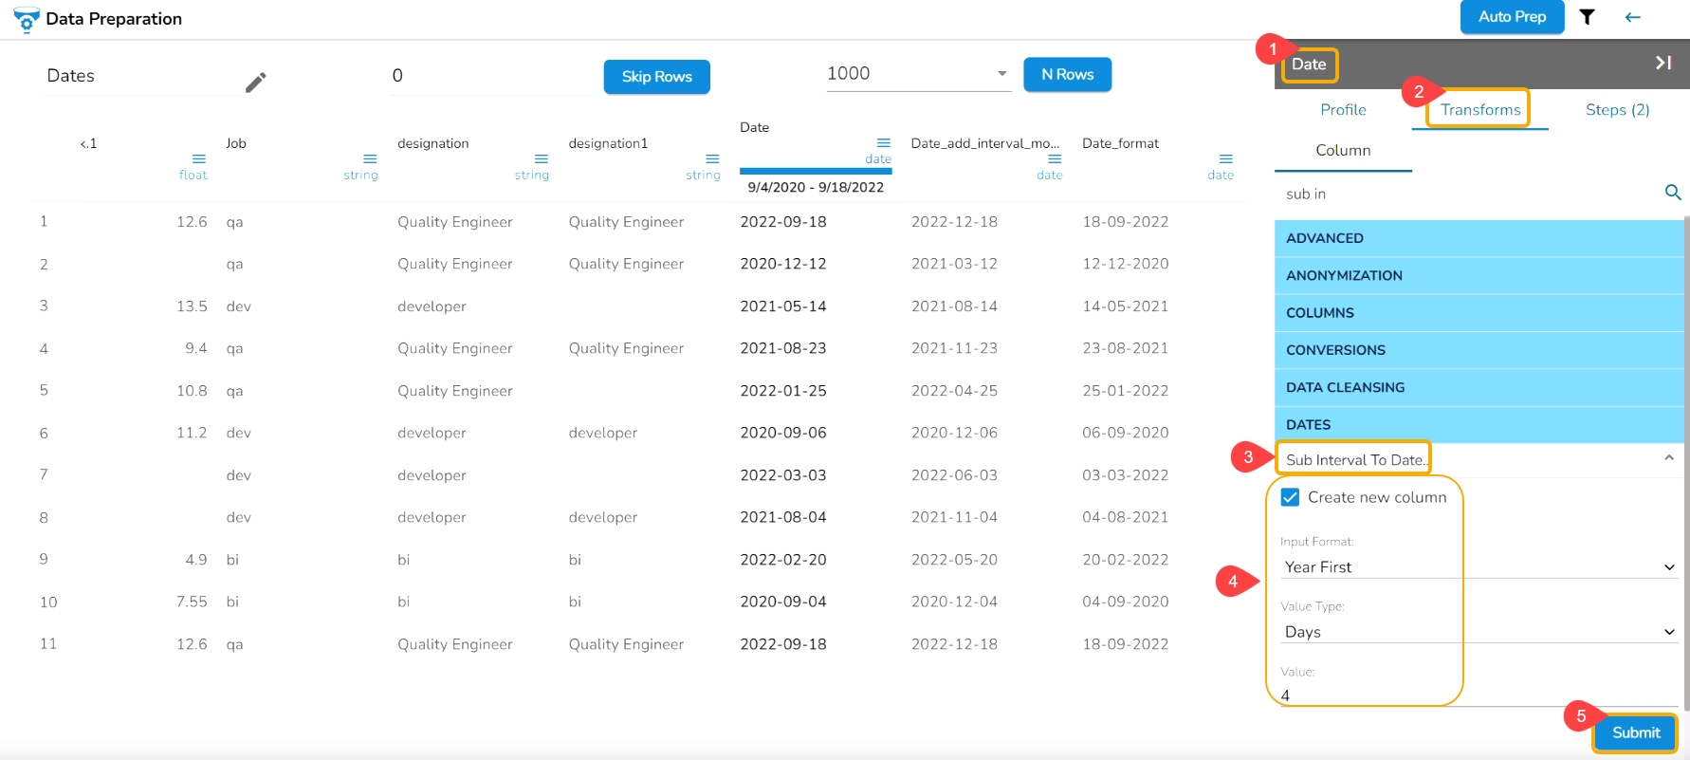
Task: Click the transform search field
Action: 1469,194
